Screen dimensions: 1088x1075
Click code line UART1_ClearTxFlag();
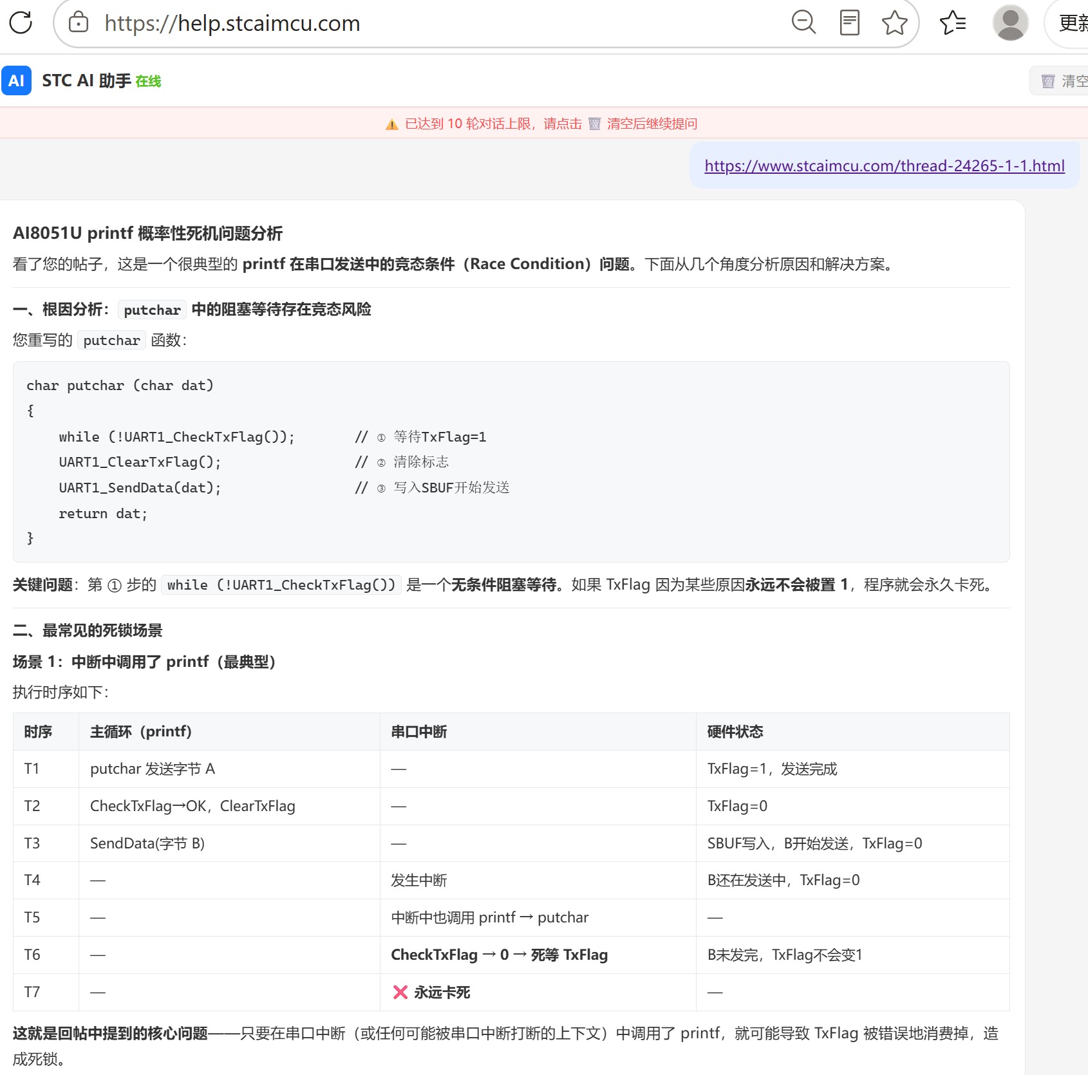pyautogui.click(x=140, y=462)
